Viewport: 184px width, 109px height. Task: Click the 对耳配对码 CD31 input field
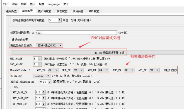(76, 33)
